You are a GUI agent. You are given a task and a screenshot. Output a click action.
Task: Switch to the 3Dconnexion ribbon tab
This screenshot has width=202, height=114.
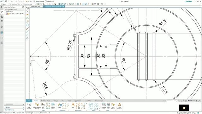click(x=99, y=101)
